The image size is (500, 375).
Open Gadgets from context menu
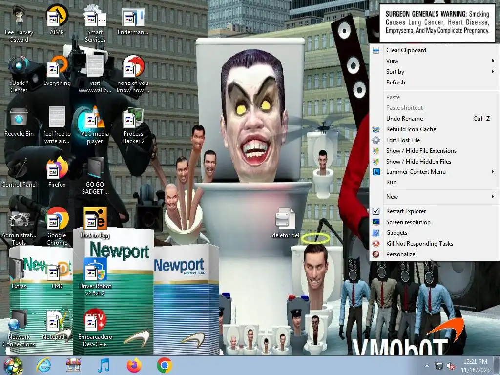[434, 233]
